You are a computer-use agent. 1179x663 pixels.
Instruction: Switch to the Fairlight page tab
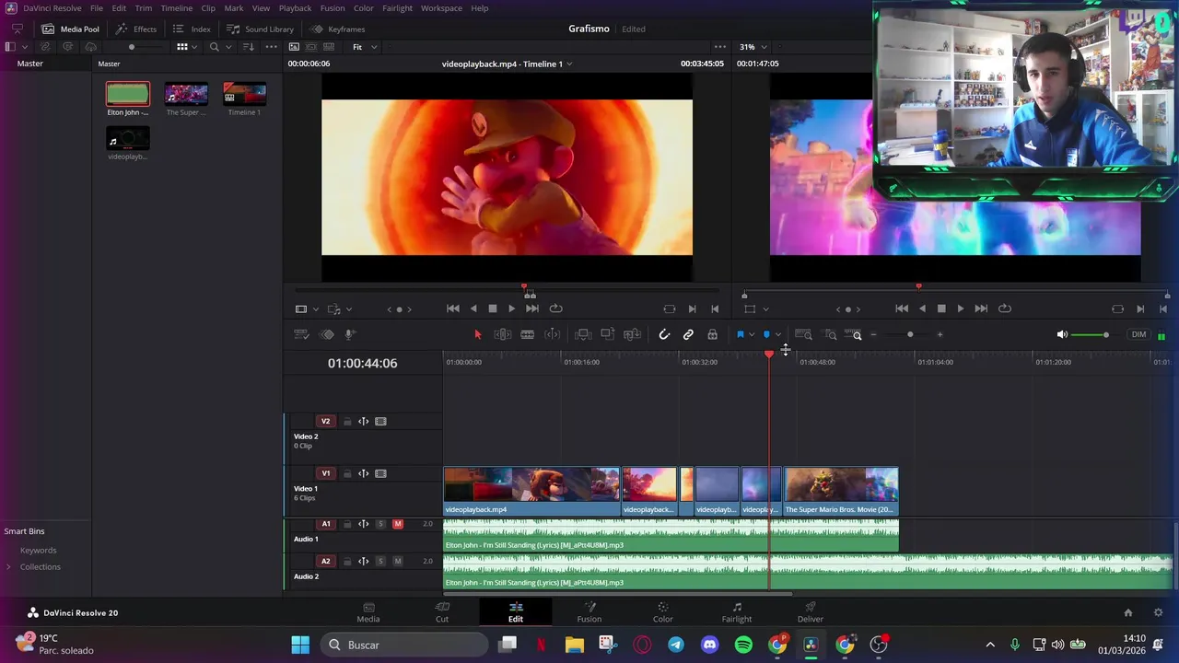coord(737,612)
